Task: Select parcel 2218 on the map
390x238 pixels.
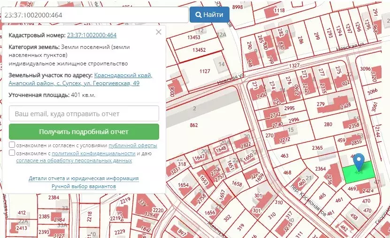Action: coord(90,216)
